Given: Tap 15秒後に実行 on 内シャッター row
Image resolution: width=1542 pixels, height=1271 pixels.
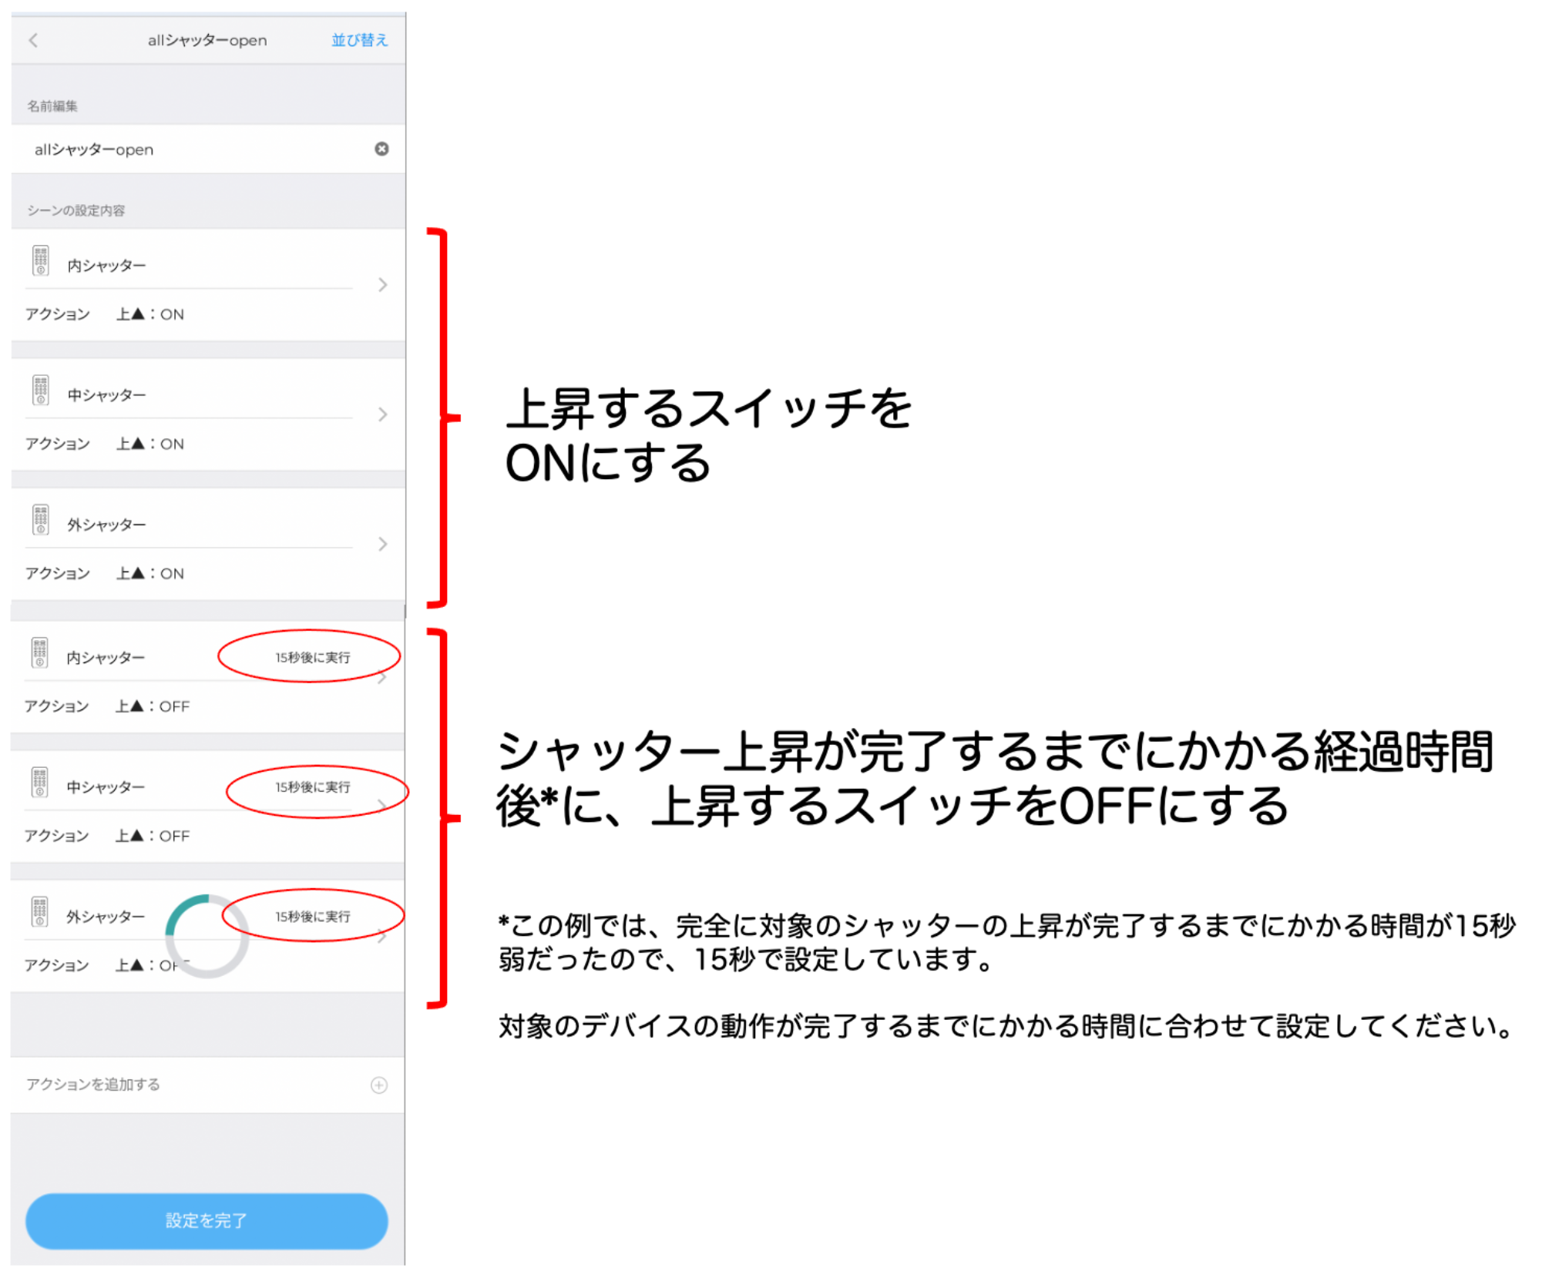Looking at the screenshot, I should (x=312, y=657).
